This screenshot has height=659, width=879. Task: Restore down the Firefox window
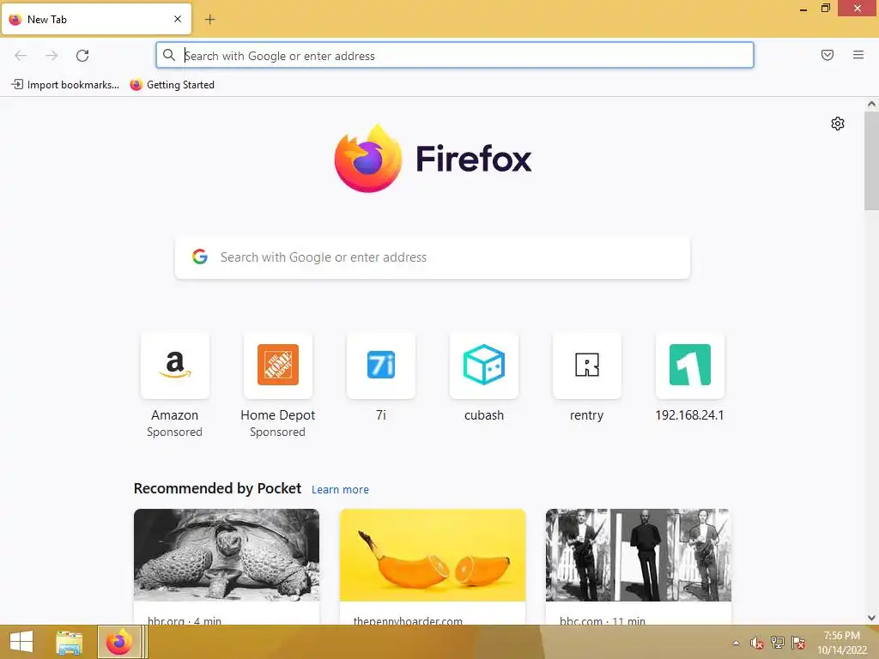point(826,9)
